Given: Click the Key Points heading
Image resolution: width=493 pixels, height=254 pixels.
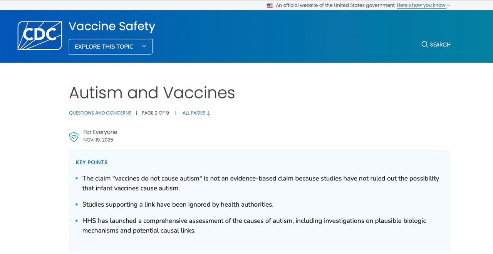Looking at the screenshot, I should point(92,162).
